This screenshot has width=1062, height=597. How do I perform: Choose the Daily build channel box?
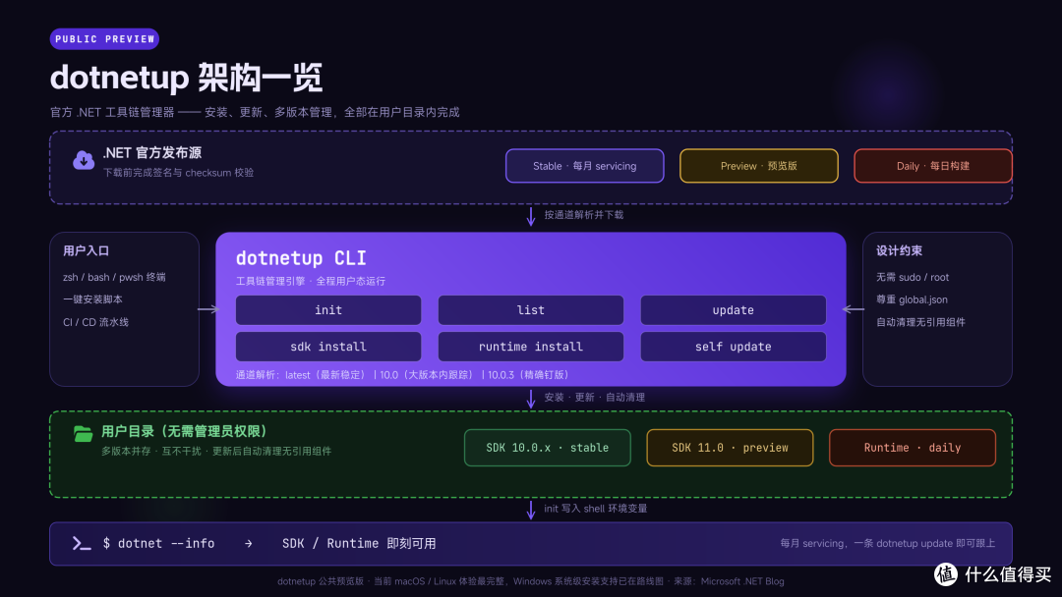click(x=932, y=166)
